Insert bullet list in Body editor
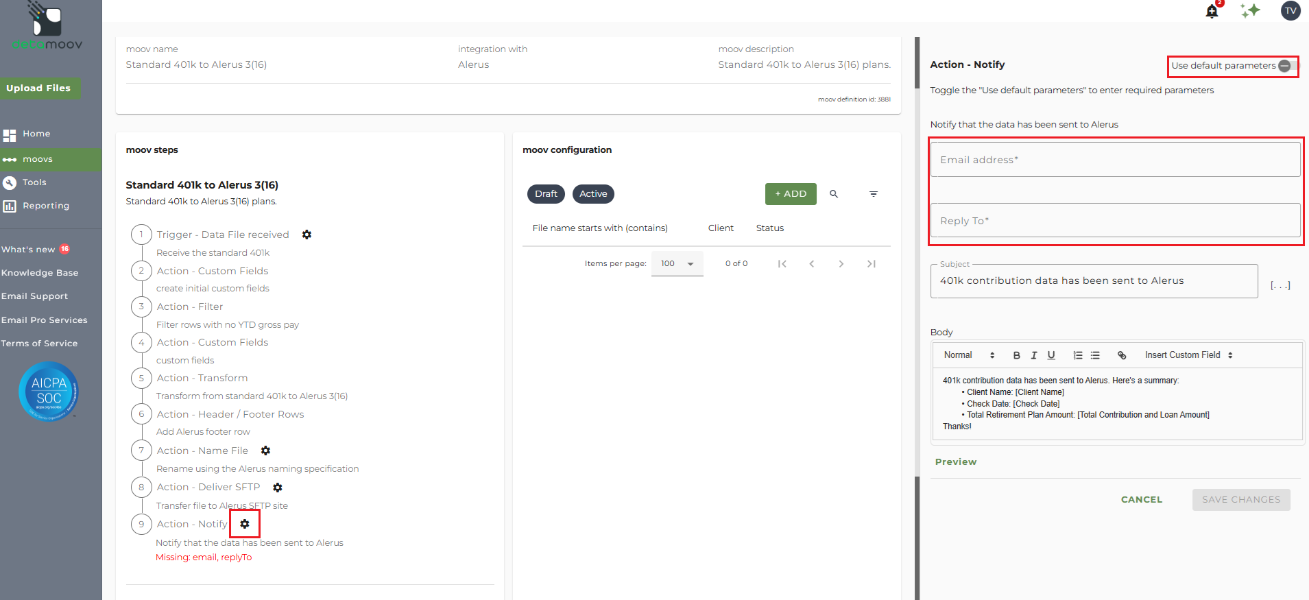 1095,355
